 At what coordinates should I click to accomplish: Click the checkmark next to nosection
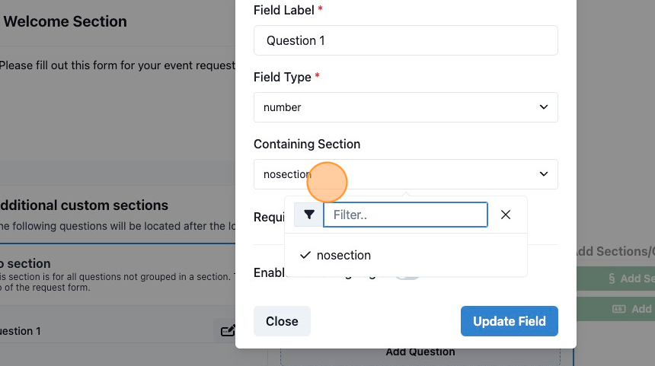click(305, 255)
